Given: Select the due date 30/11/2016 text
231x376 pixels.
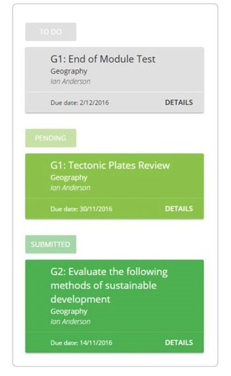Looking at the screenshot, I should tap(81, 209).
